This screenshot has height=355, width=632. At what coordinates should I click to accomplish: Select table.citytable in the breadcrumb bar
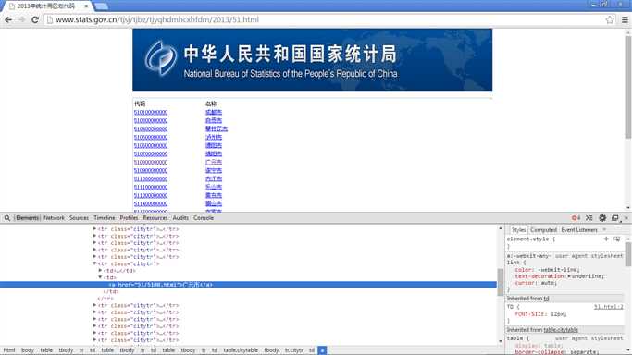pyautogui.click(x=241, y=350)
